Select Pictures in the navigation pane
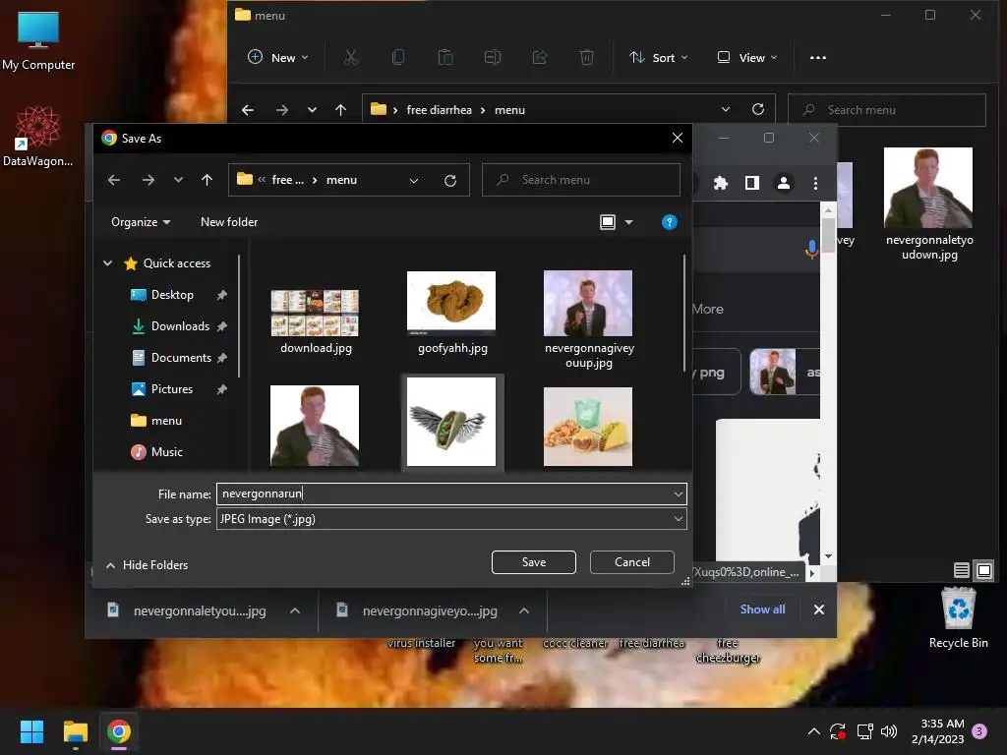The image size is (1007, 755). click(x=171, y=389)
